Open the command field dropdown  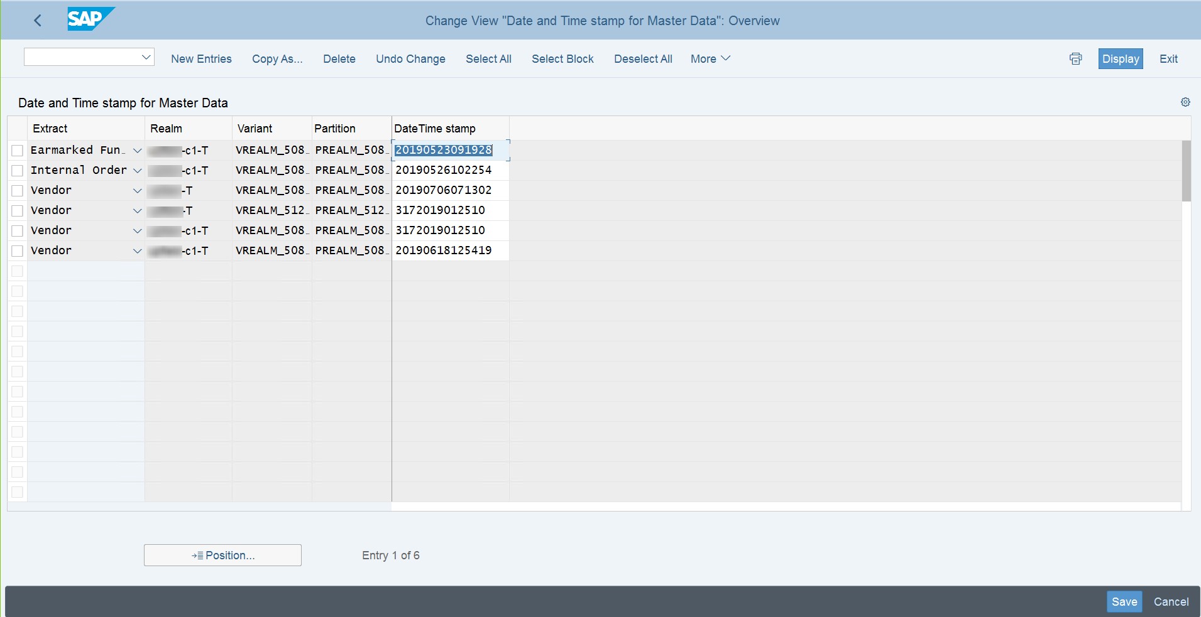(146, 56)
